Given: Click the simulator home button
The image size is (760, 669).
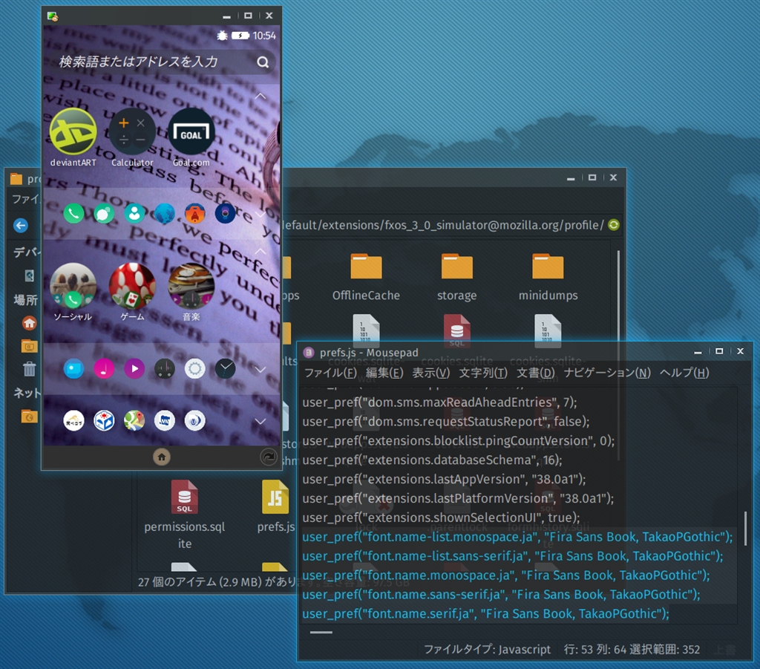Looking at the screenshot, I should pyautogui.click(x=162, y=457).
